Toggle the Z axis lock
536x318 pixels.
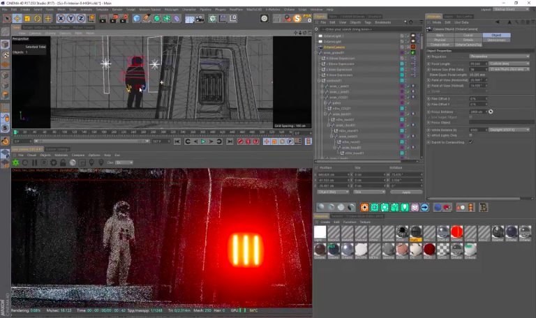pyautogui.click(x=81, y=19)
